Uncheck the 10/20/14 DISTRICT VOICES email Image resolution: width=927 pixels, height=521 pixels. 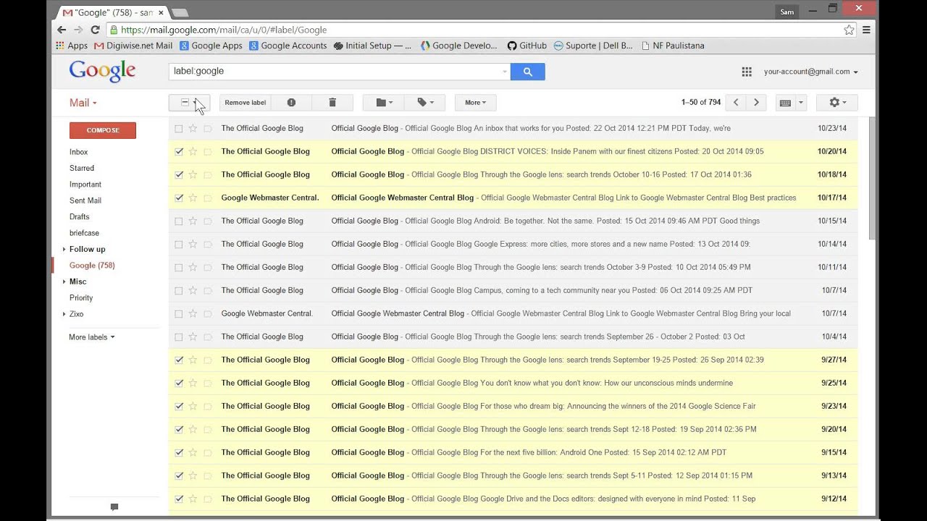(179, 151)
